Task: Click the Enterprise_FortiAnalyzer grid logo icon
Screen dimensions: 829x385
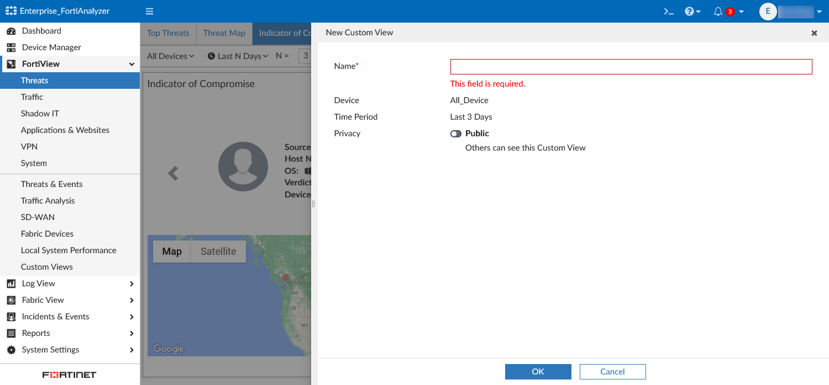Action: tap(11, 11)
